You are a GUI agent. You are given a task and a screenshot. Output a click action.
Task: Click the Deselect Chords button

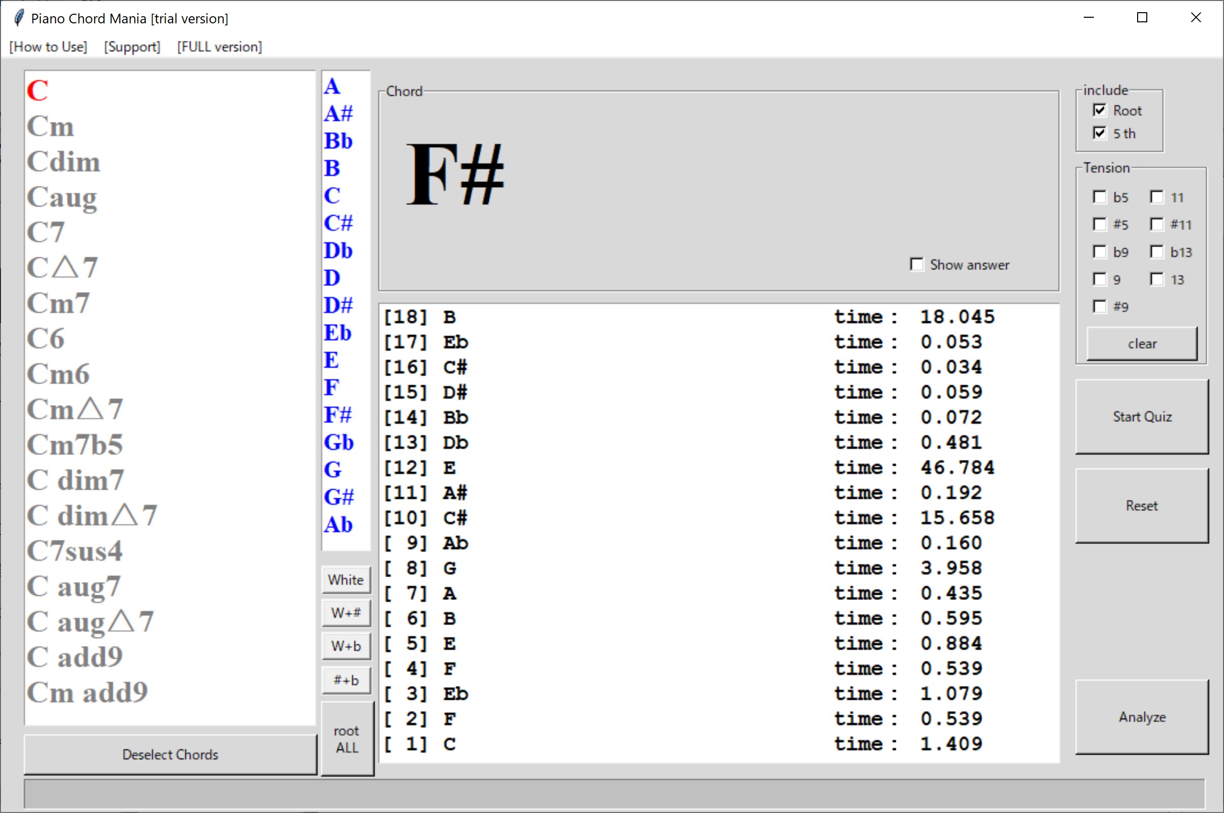click(170, 754)
